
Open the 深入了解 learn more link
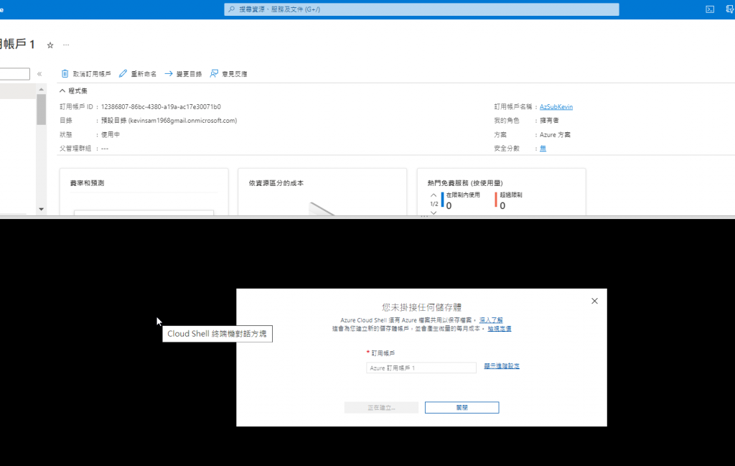tap(491, 320)
